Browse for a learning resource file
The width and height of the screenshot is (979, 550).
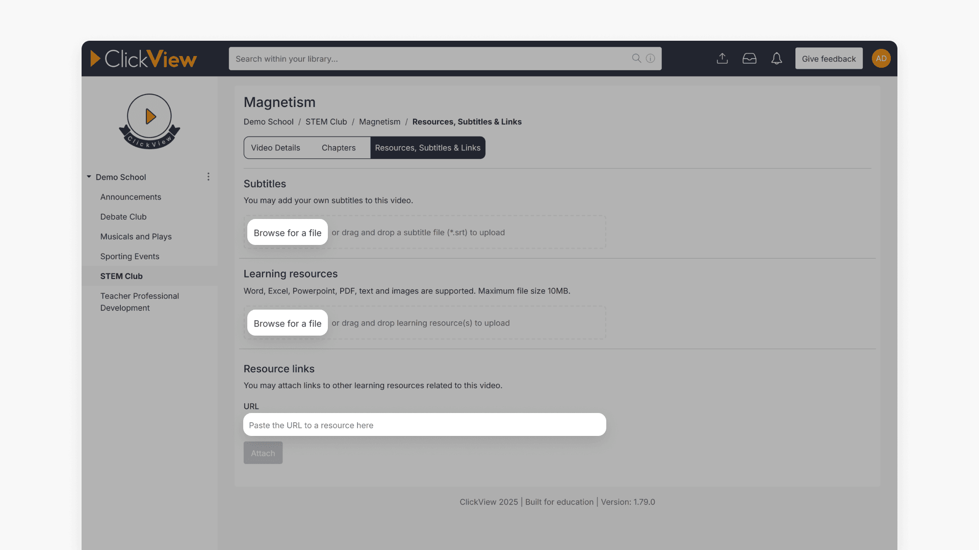click(x=287, y=323)
